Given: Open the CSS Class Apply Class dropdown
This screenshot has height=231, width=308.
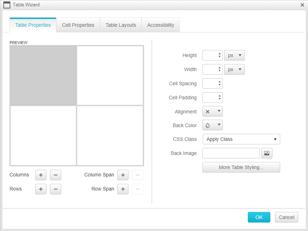Looking at the screenshot, I should point(241,139).
